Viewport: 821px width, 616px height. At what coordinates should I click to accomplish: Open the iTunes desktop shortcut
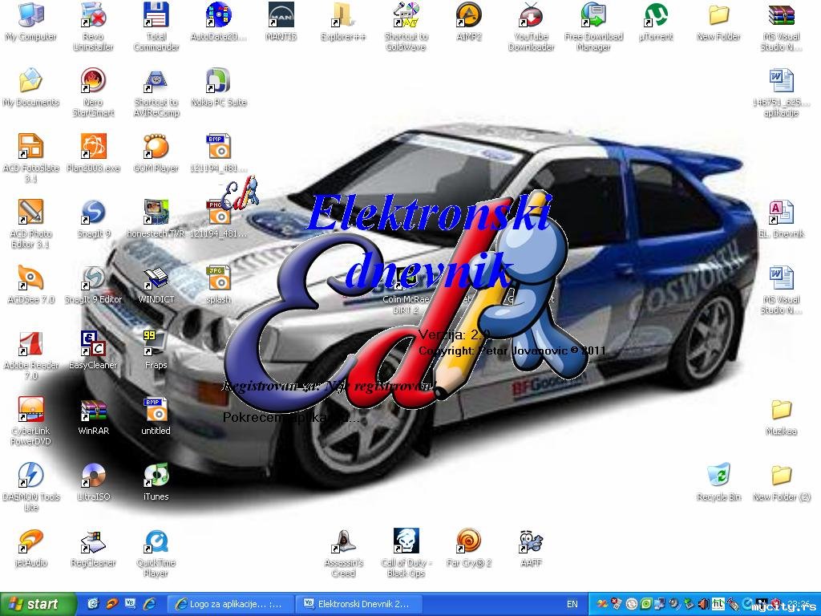[156, 476]
